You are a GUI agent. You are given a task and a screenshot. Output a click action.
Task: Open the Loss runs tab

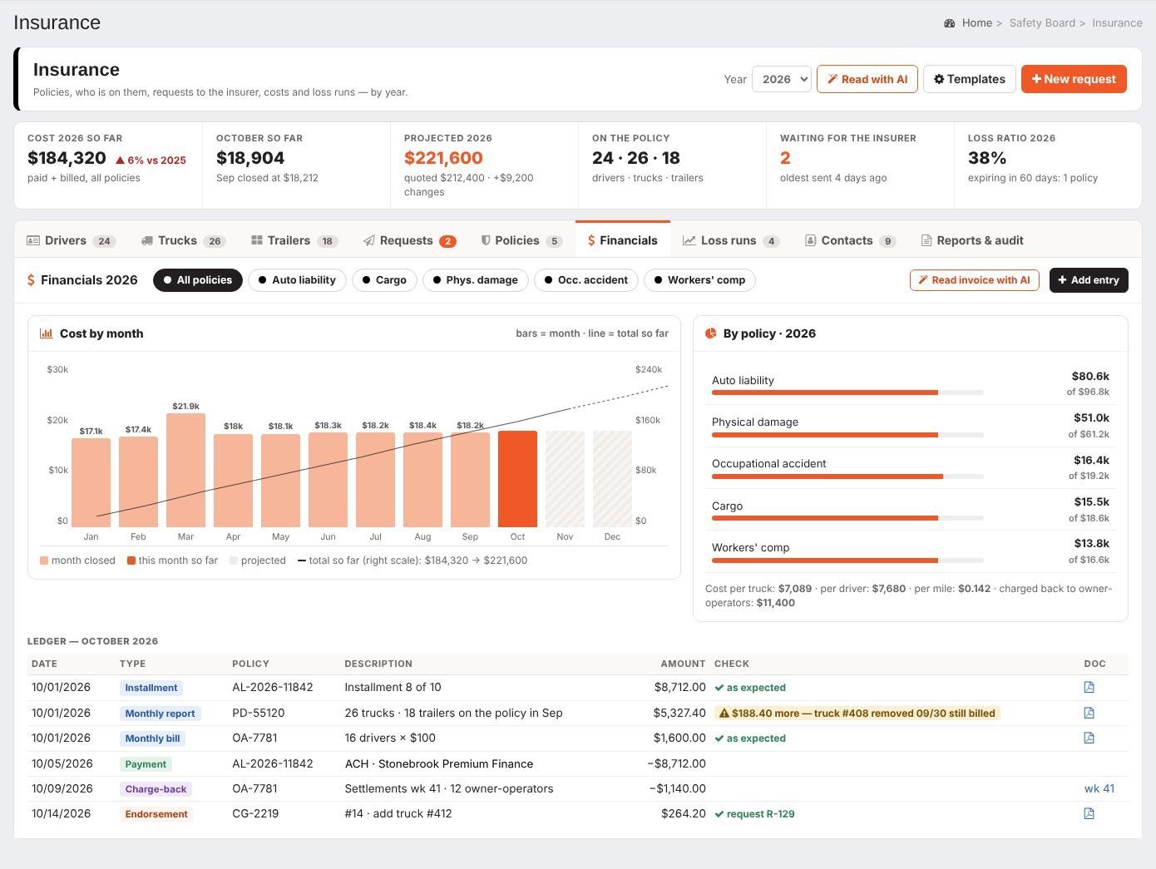[x=731, y=240]
